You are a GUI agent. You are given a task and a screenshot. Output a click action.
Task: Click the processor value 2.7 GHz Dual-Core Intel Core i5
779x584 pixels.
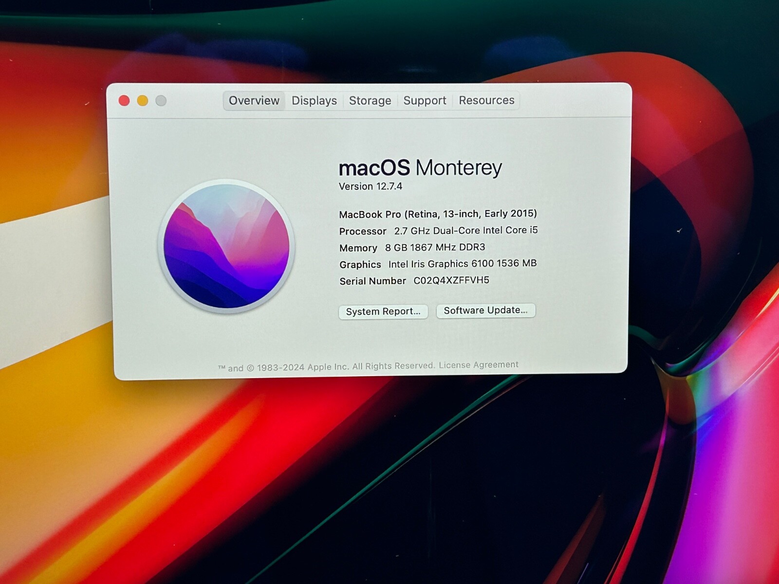[466, 230]
